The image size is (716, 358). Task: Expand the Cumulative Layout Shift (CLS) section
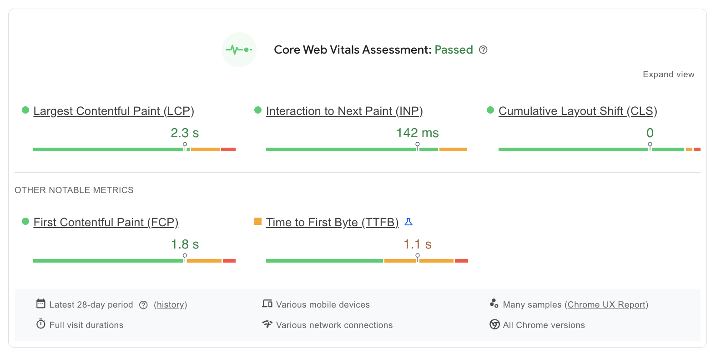pos(577,111)
